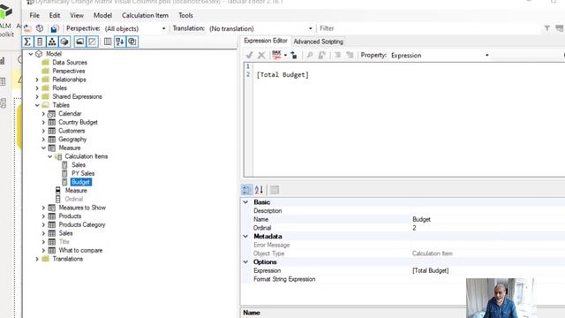The image size is (565, 318).
Task: Toggle the show display folders button
Action: coord(79,42)
